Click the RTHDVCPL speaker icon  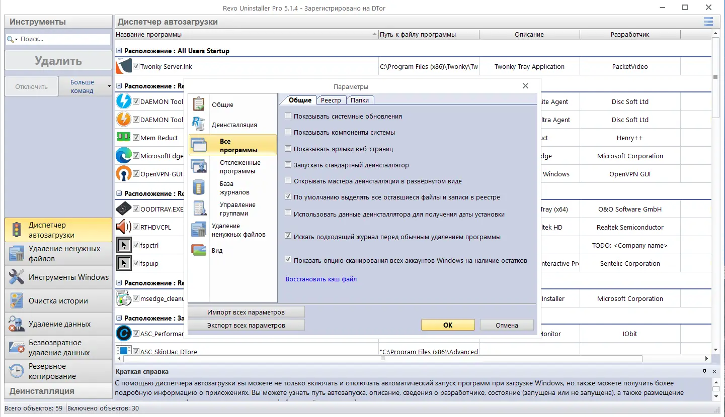coord(123,227)
